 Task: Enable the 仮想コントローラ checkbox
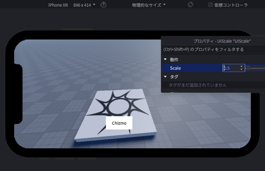click(210, 5)
